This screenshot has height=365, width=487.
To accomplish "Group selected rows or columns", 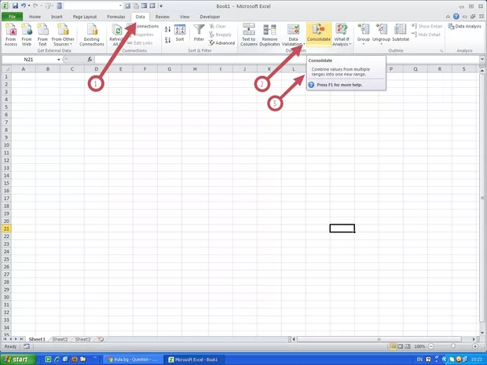I will (364, 34).
